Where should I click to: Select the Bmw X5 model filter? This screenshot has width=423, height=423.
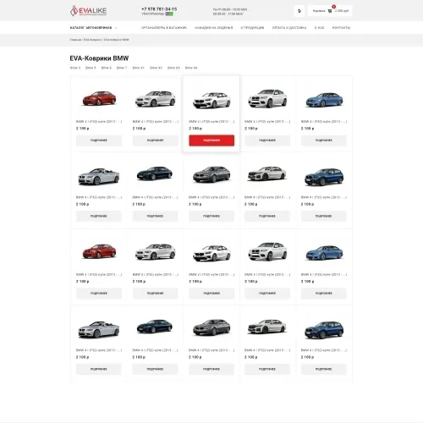[173, 68]
